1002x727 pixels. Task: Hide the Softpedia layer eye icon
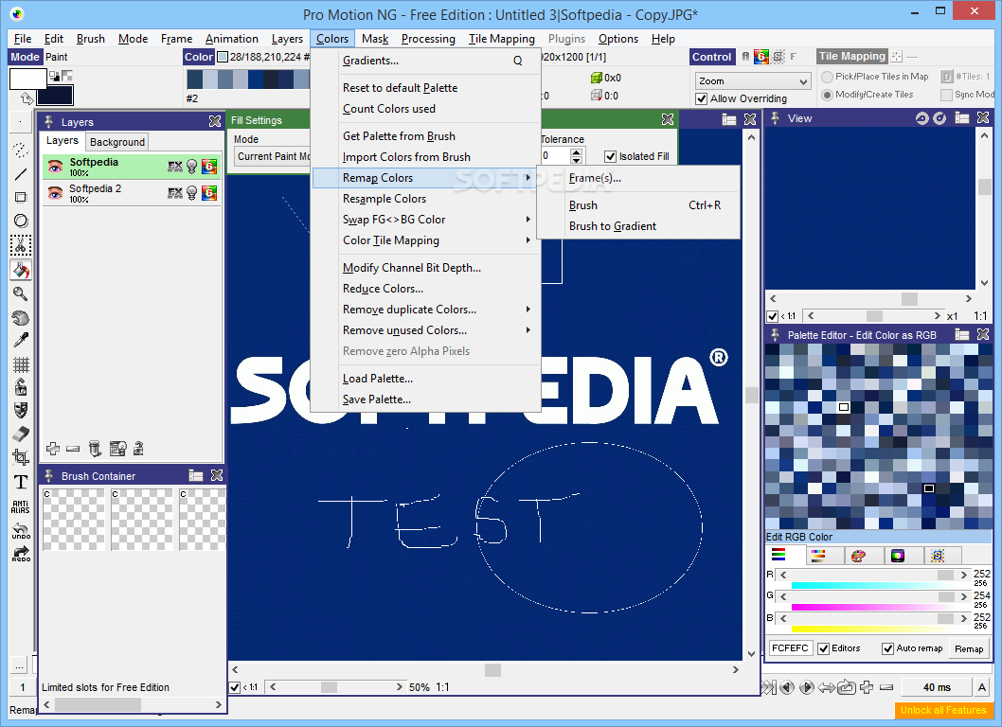55,167
